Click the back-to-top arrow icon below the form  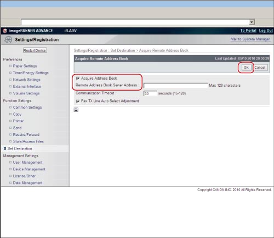click(x=76, y=110)
